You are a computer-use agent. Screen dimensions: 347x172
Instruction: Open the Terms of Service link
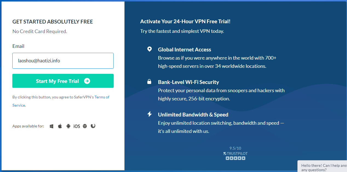61,101
